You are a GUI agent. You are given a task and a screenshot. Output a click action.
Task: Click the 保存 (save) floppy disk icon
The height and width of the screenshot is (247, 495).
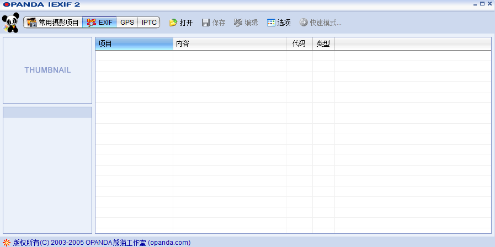click(206, 23)
